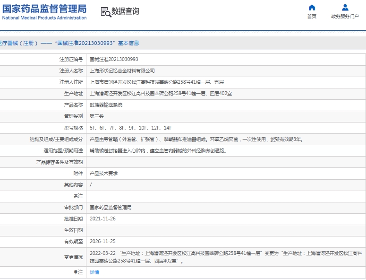Click the 注册人名称 row label

click(71, 71)
